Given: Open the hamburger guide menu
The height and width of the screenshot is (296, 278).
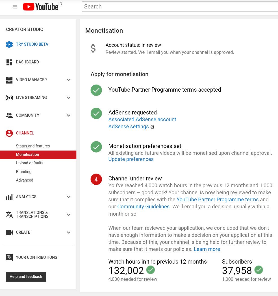Looking at the screenshot, I should tap(15, 7).
